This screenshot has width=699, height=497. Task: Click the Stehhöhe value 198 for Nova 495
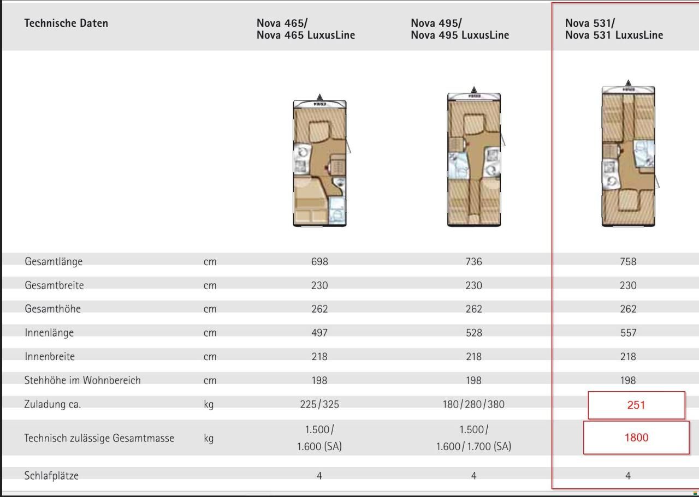pos(473,380)
